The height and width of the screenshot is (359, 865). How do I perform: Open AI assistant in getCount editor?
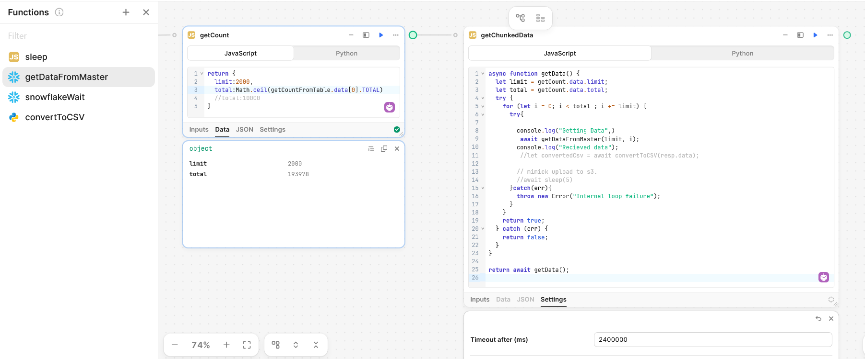[390, 107]
